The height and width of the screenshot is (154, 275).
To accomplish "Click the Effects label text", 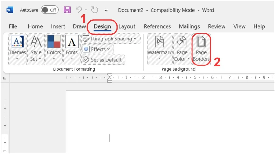I will click(98, 49).
